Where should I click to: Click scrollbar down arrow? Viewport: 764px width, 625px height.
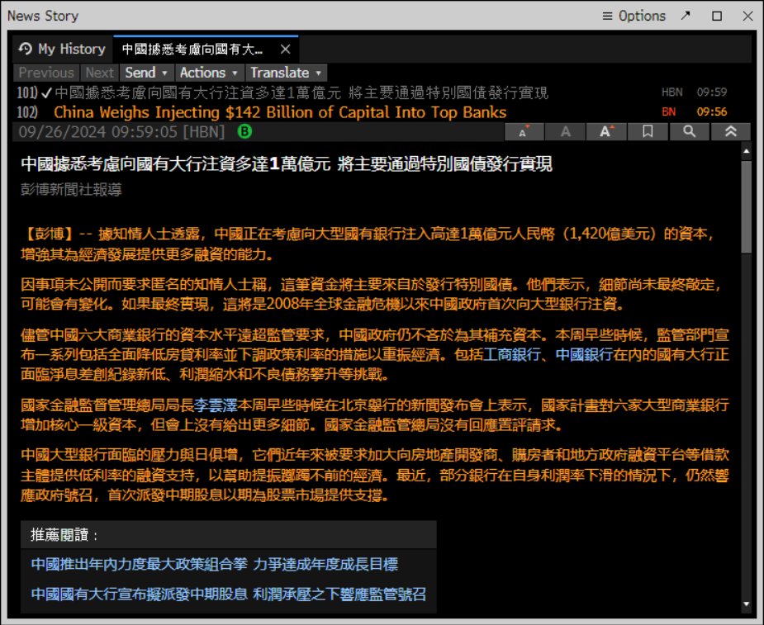pos(747,604)
